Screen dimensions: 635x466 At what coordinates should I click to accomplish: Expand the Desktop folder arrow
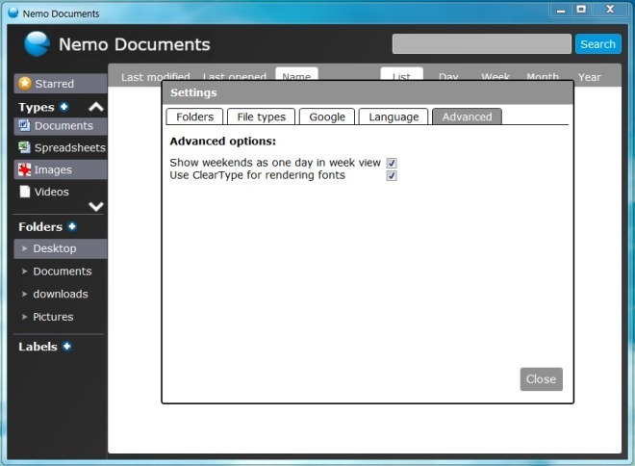[x=25, y=248]
